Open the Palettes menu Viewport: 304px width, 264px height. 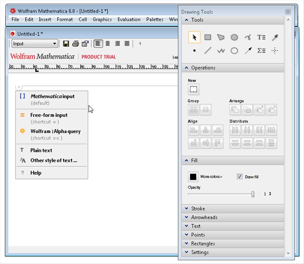[x=155, y=19]
